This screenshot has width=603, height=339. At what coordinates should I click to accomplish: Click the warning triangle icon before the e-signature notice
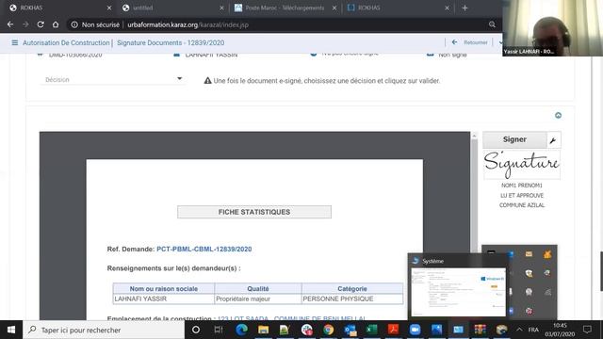pos(207,81)
